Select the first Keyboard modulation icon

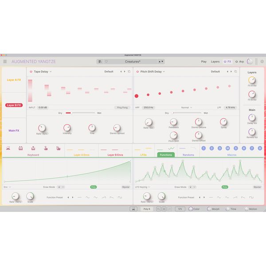8,149
